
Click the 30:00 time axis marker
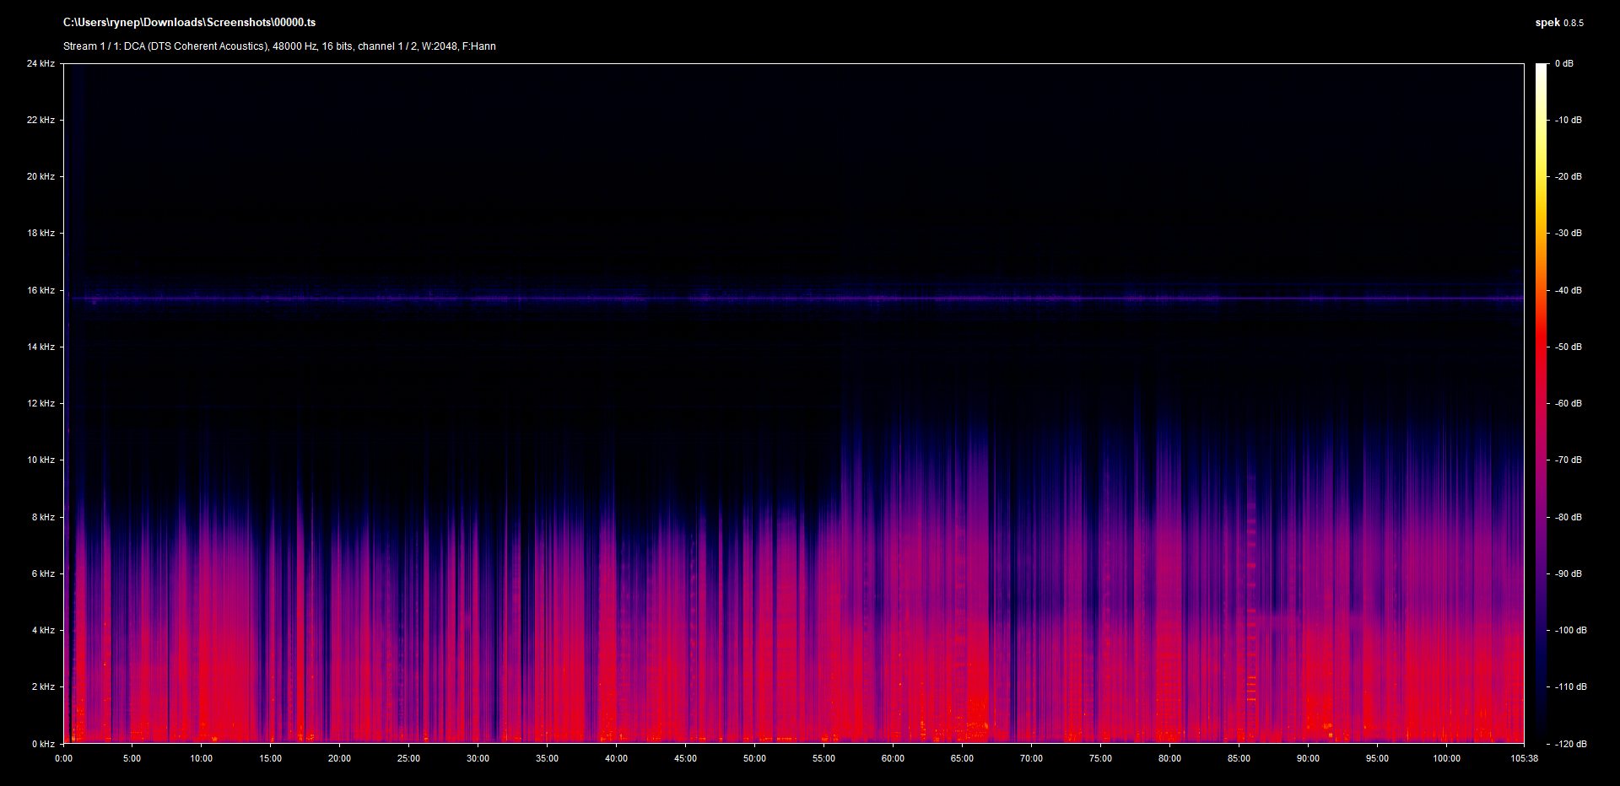[x=478, y=758]
